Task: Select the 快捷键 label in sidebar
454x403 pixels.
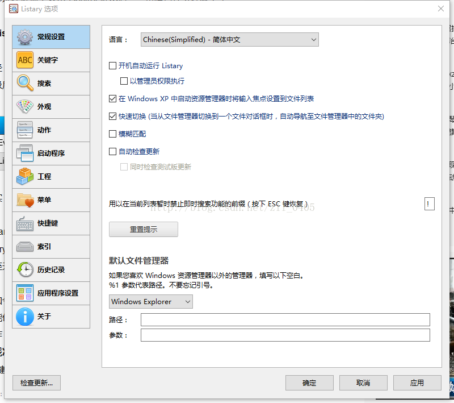Action: [48, 223]
